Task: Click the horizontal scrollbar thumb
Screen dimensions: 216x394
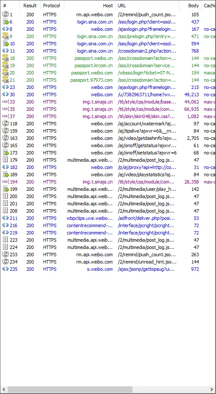Action: (70, 389)
